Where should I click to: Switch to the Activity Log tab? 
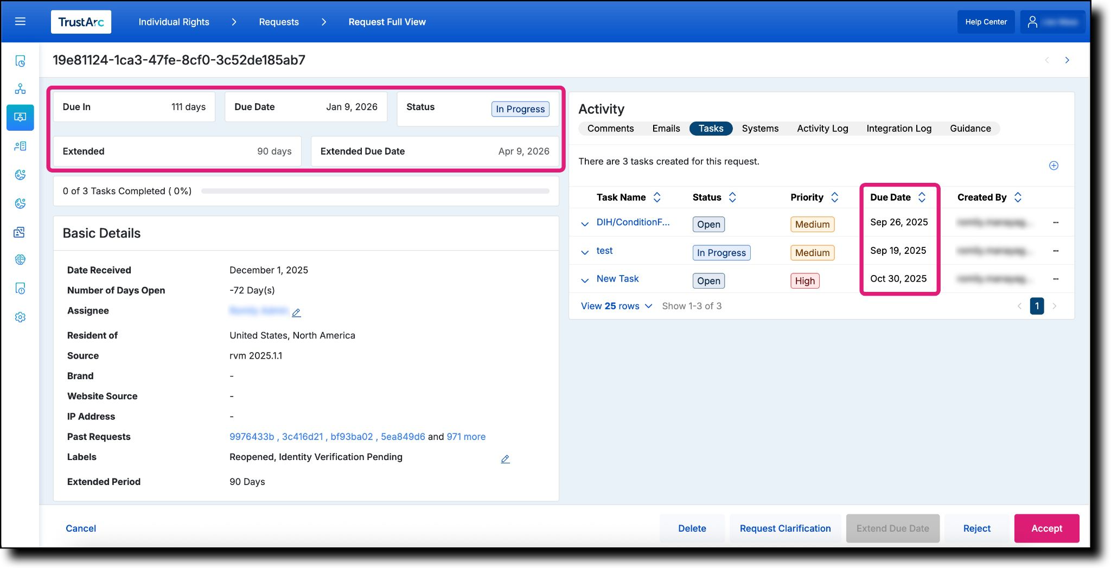click(x=822, y=129)
